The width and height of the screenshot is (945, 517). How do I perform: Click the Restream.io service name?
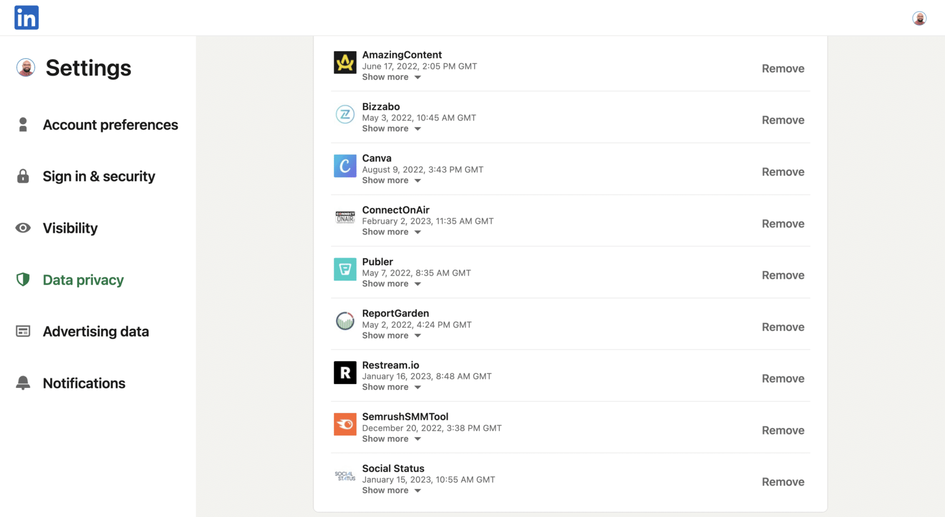(x=390, y=365)
